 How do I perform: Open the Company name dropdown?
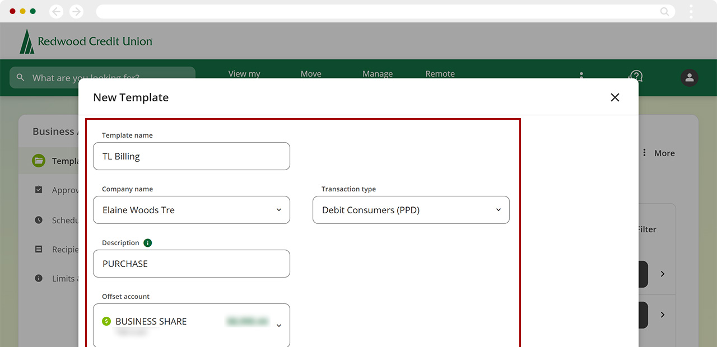click(192, 210)
